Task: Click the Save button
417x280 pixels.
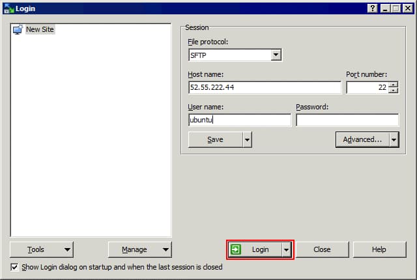Action: (215, 139)
